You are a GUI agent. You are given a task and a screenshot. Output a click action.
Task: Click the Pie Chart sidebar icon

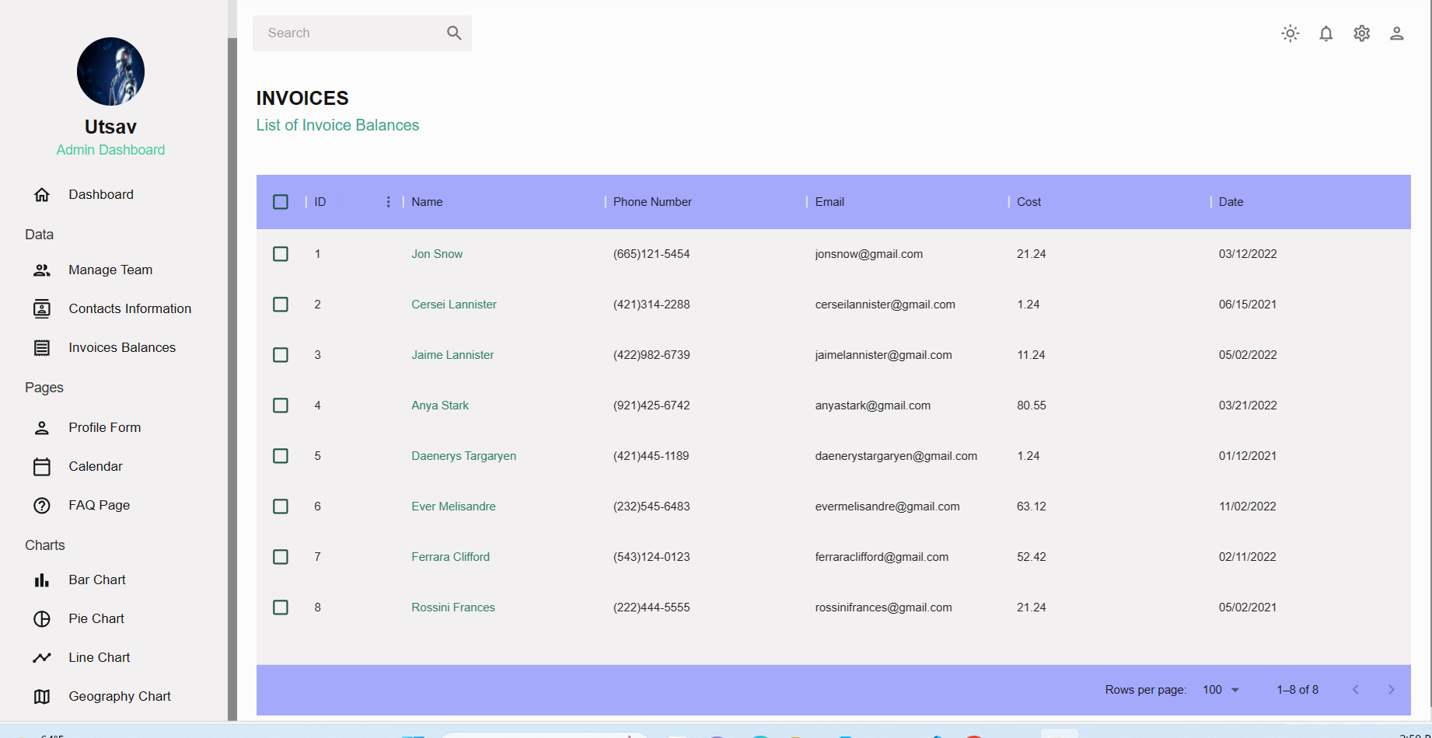coord(42,618)
